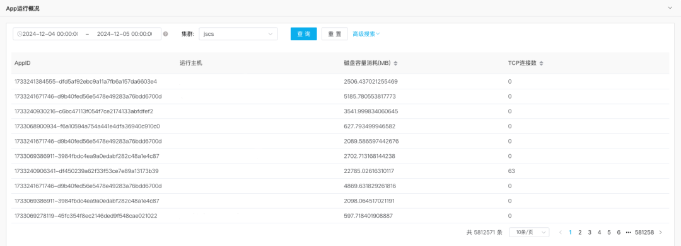Collapse the App运行概况 panel chevron
The image size is (681, 246).
[670, 8]
